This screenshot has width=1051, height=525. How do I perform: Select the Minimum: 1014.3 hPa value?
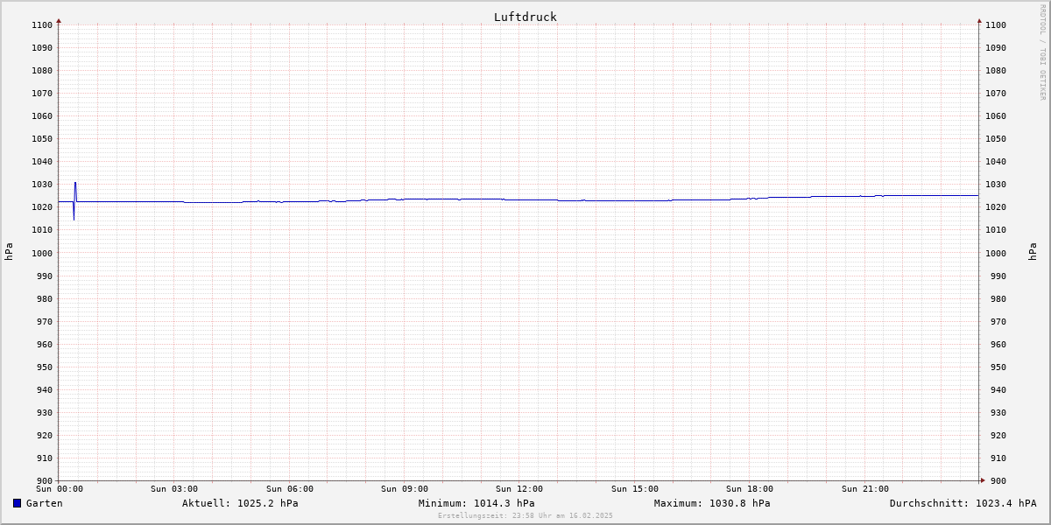(x=476, y=503)
